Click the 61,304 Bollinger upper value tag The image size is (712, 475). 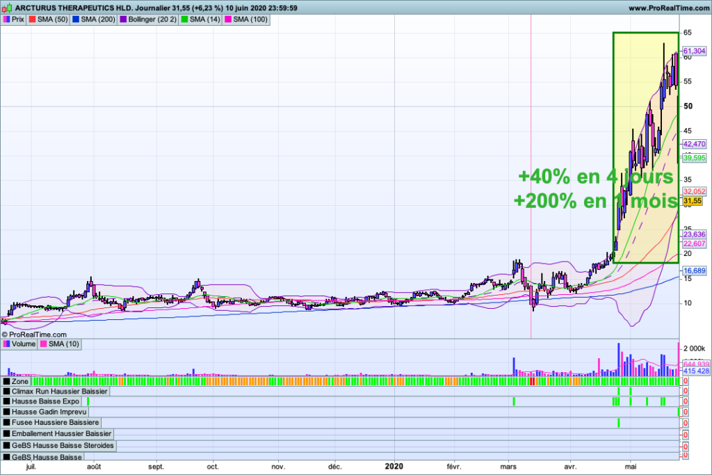[x=695, y=51]
